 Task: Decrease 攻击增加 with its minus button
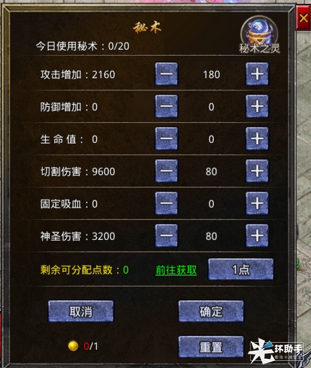tap(167, 74)
